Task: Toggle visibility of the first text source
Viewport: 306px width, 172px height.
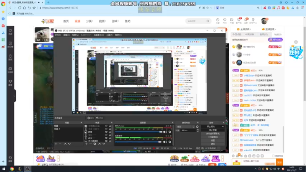Action: (x=106, y=129)
